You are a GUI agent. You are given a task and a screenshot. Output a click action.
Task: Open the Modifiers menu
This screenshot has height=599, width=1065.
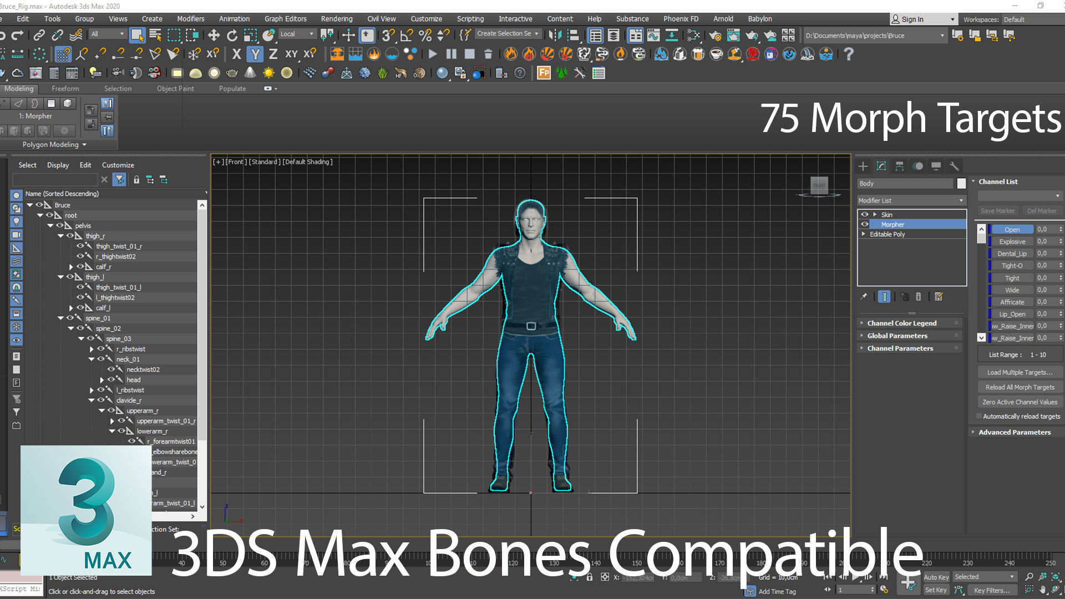pyautogui.click(x=191, y=19)
